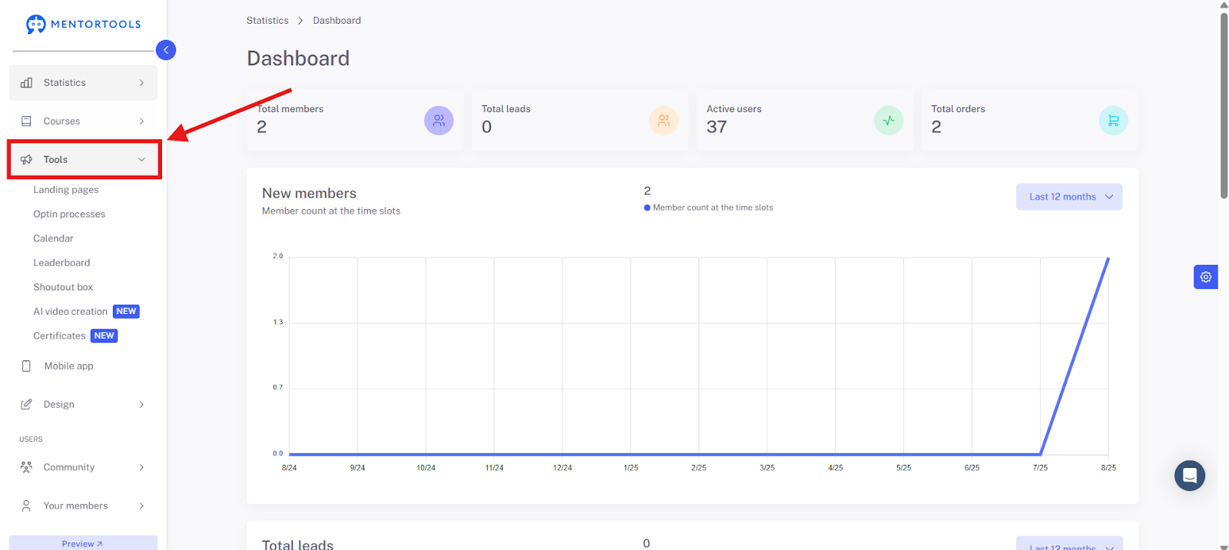Open Landing pages under Tools
The image size is (1229, 550).
[66, 190]
